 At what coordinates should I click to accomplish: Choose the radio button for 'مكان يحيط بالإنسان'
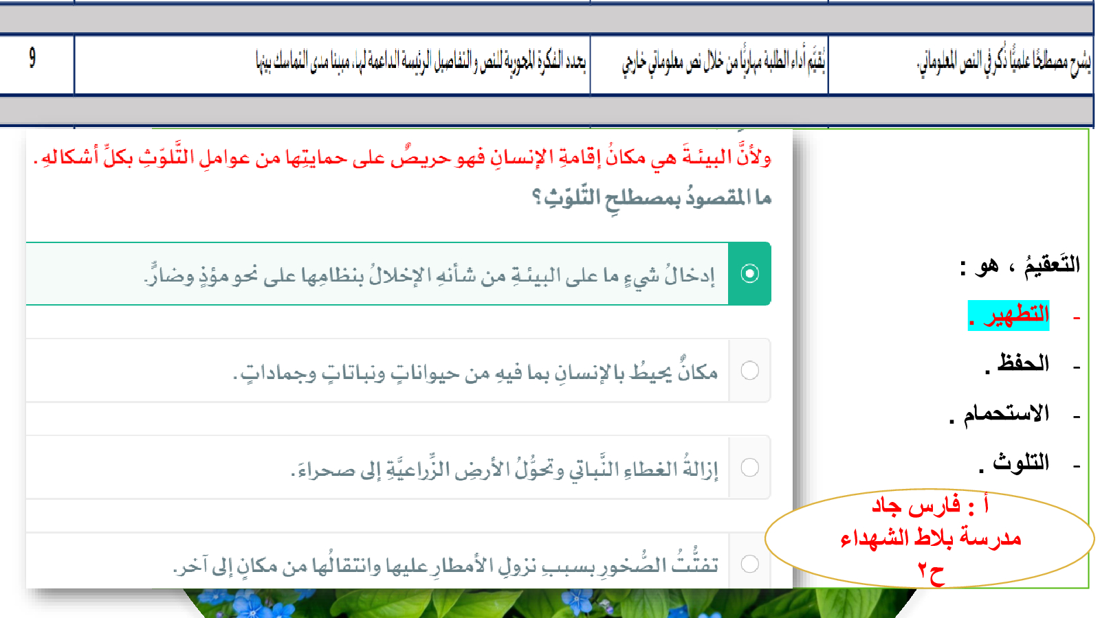(749, 371)
